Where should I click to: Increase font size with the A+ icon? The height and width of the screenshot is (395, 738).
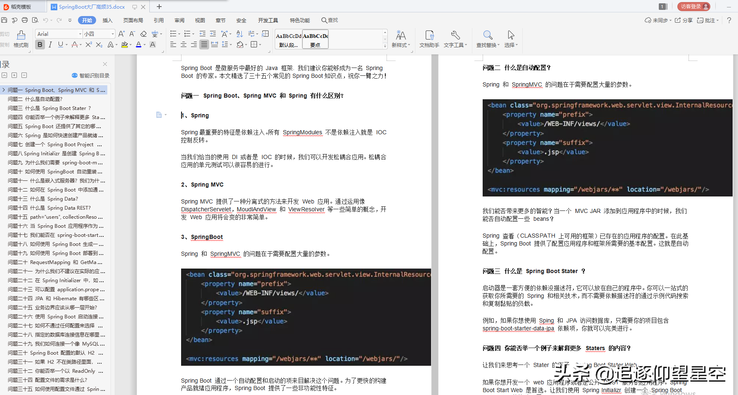pos(121,34)
